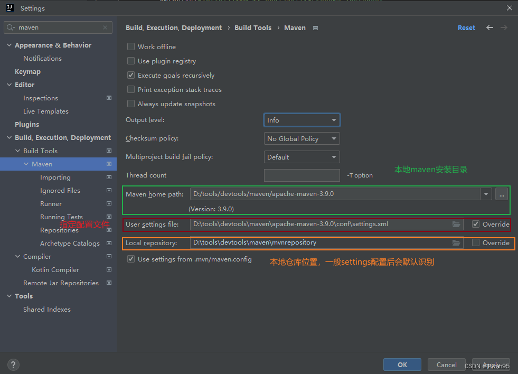Browse Maven home path with ellipsis button
This screenshot has width=518, height=374.
(x=502, y=194)
